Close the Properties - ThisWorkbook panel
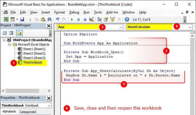Screen dimensions: 196x115 (49, 98)
